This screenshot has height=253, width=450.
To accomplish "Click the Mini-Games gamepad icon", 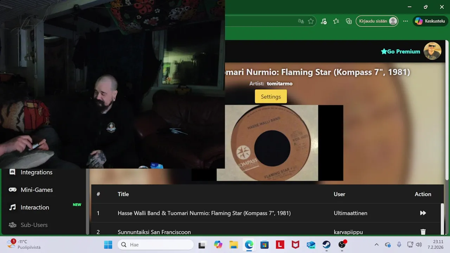I will click(12, 190).
